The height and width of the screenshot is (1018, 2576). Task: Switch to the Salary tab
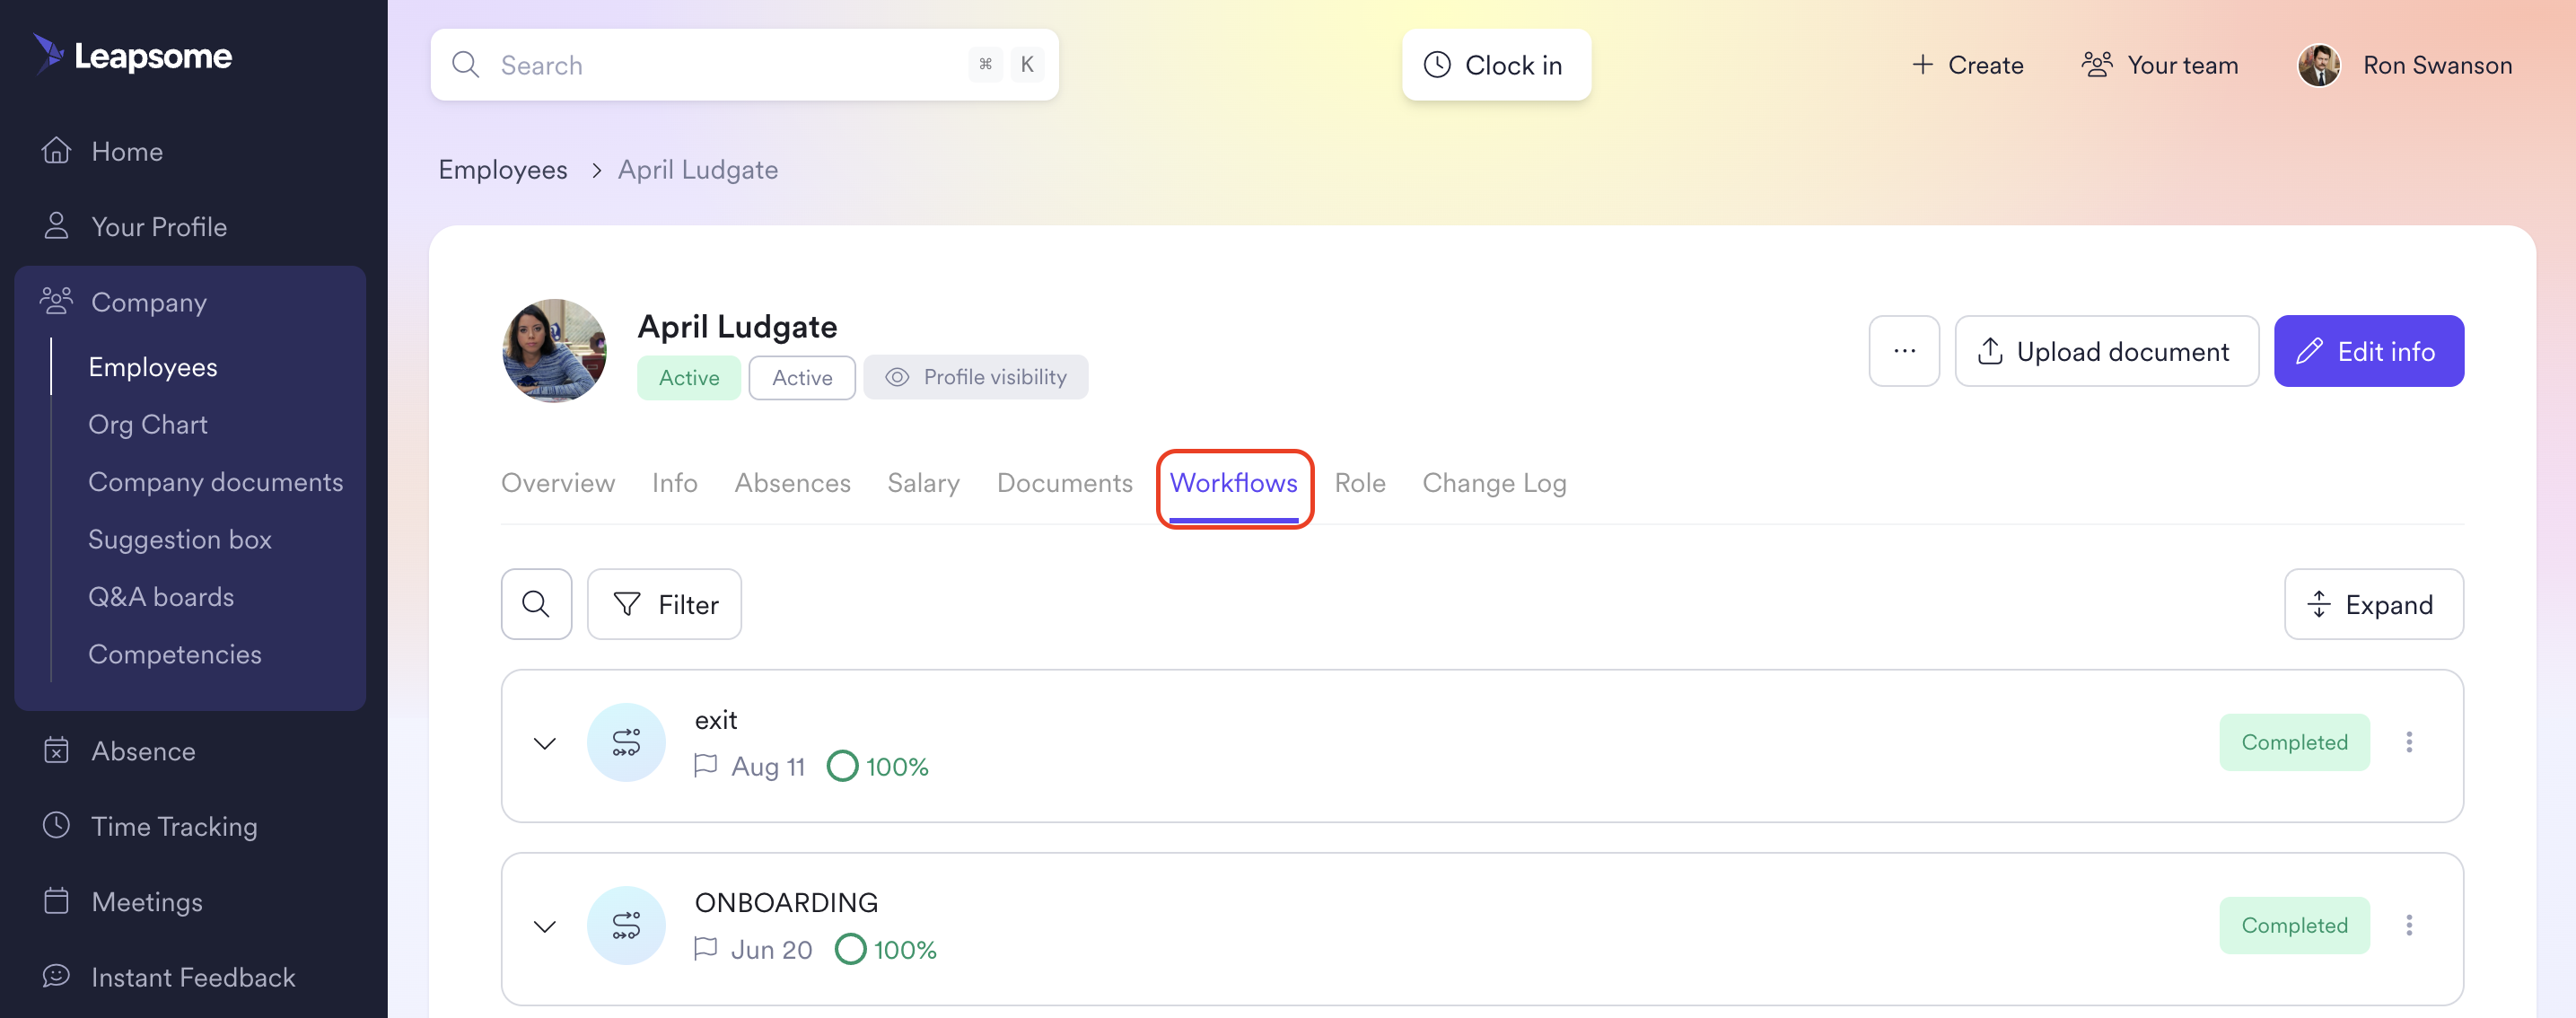tap(922, 483)
